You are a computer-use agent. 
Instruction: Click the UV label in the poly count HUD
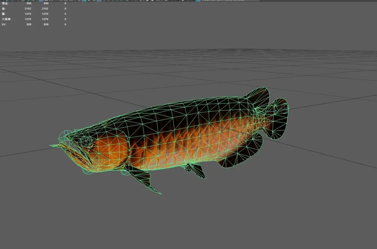click(x=3, y=24)
